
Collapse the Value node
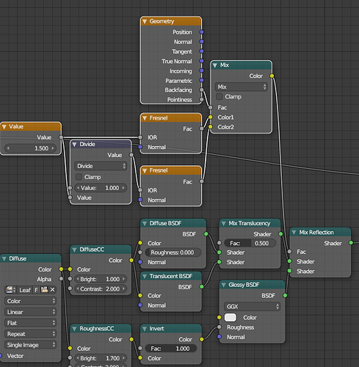[4, 127]
